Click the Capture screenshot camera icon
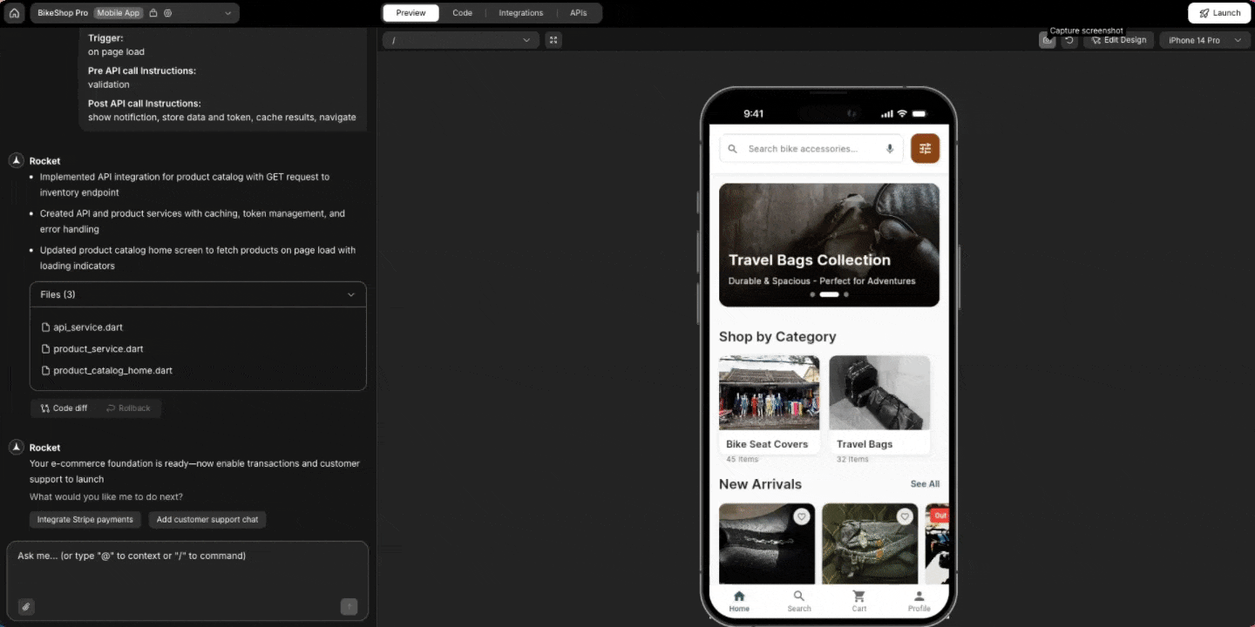 [x=1047, y=40]
